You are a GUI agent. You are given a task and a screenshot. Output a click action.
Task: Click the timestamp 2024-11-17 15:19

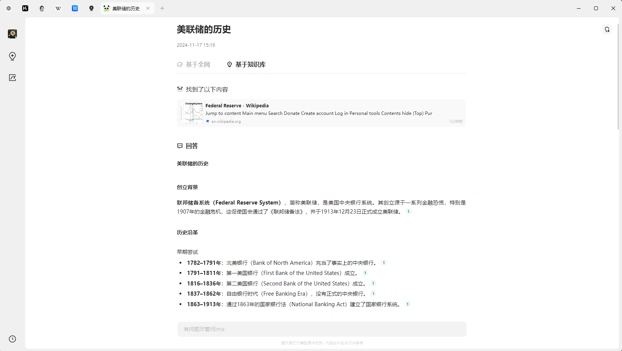point(196,45)
